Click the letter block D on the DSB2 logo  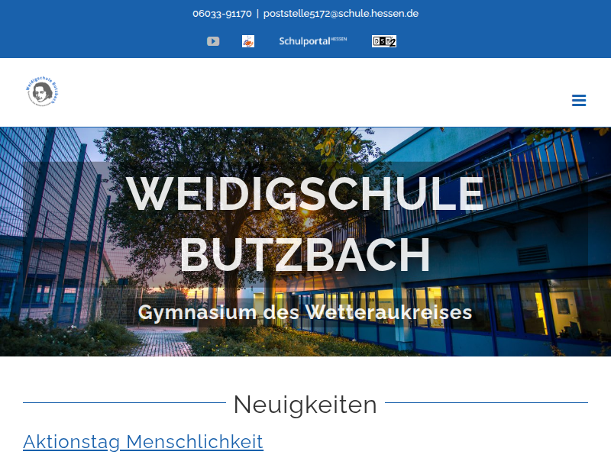pyautogui.click(x=376, y=41)
